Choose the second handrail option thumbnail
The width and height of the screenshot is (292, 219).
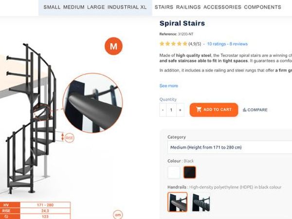point(201,201)
